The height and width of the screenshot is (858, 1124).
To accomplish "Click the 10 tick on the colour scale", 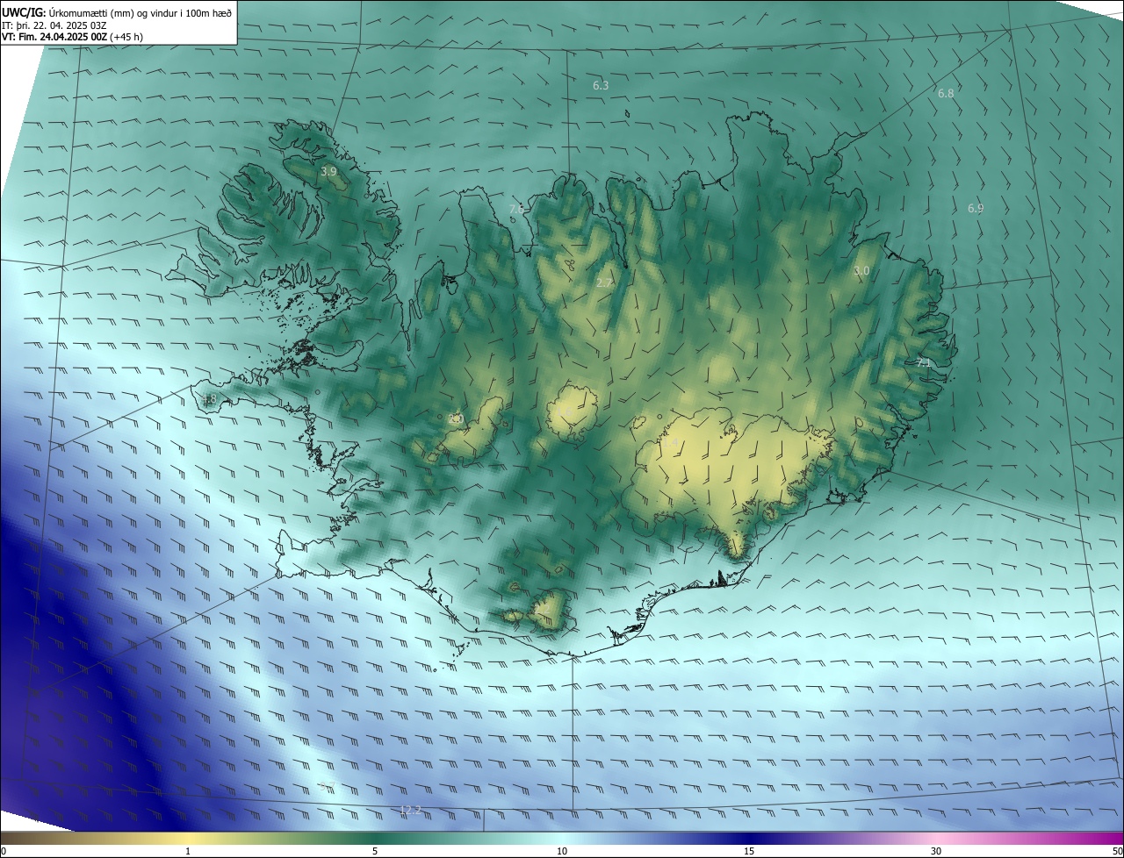I will [562, 851].
